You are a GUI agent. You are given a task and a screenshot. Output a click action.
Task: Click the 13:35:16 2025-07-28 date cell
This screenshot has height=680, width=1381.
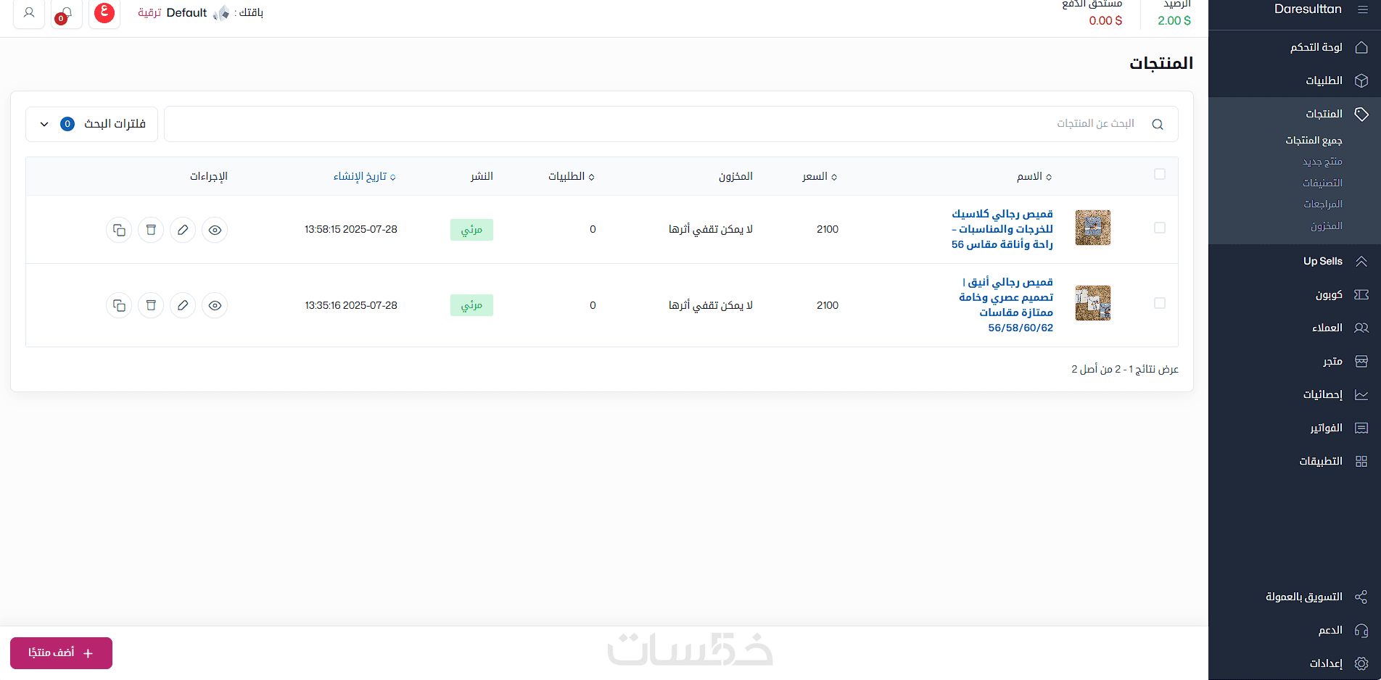351,305
